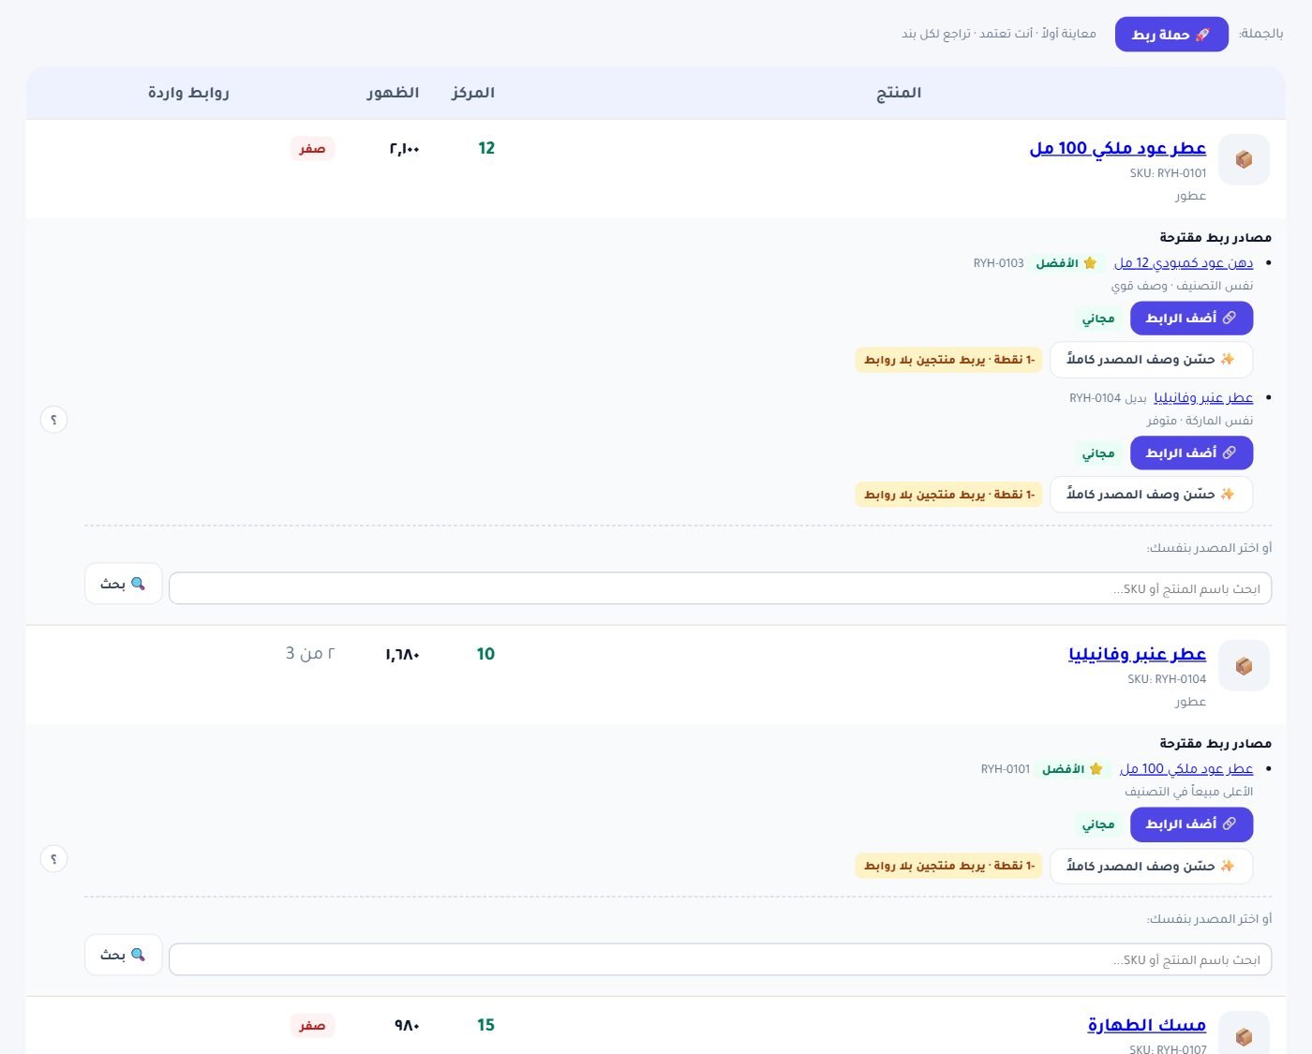Focus the search field below the الأعلى مبيعاً في التصنيف suggestion
The width and height of the screenshot is (1312, 1054).
pyautogui.click(x=720, y=959)
